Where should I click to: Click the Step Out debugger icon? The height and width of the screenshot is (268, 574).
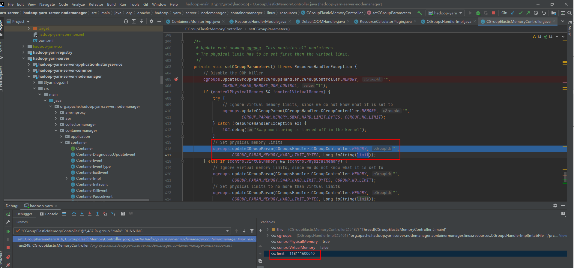(x=97, y=214)
